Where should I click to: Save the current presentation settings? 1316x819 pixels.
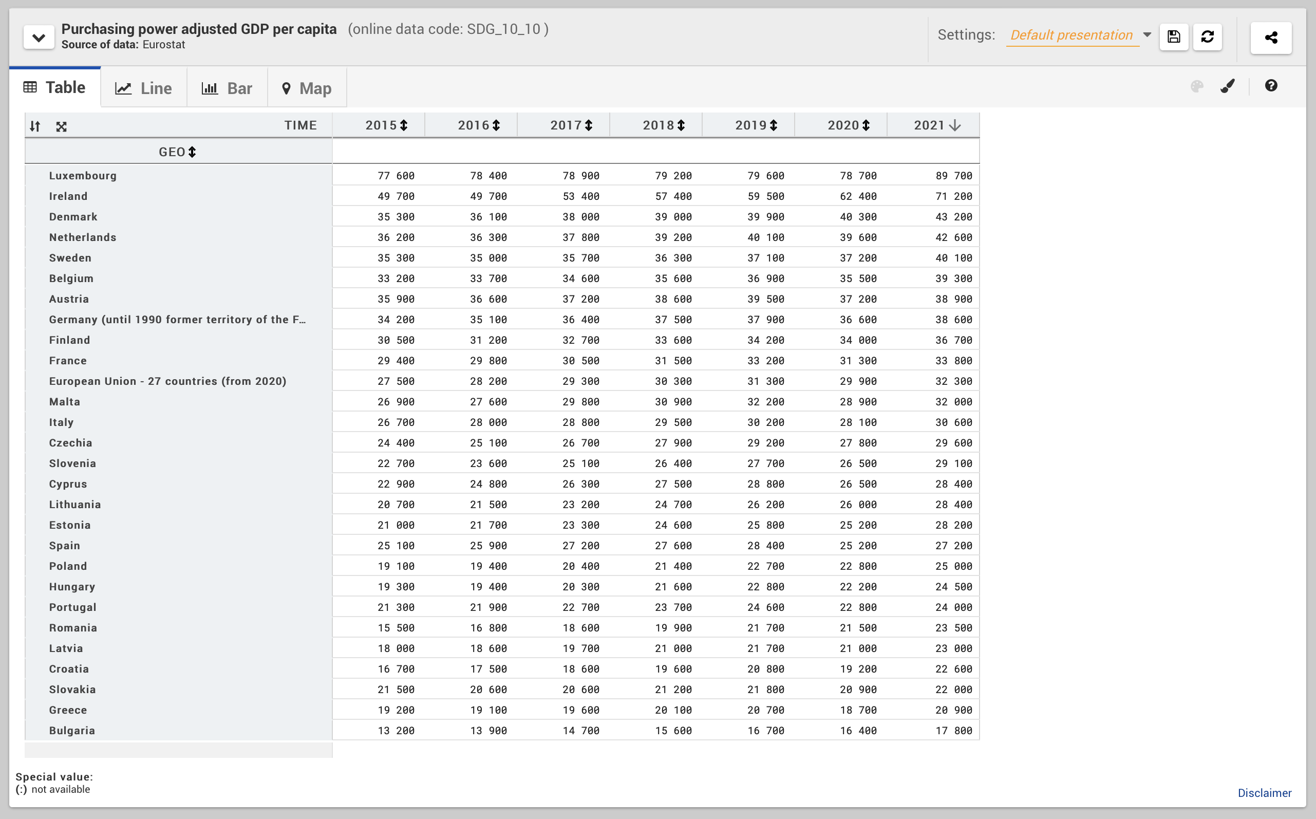pyautogui.click(x=1174, y=37)
